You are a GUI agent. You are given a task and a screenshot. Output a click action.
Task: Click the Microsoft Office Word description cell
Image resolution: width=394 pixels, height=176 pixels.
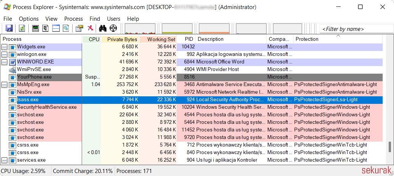[x=220, y=62]
